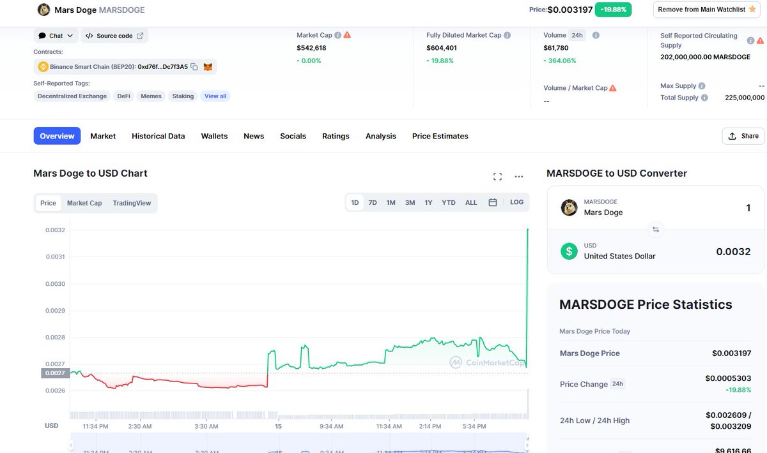Expand all tags with View all

215,96
